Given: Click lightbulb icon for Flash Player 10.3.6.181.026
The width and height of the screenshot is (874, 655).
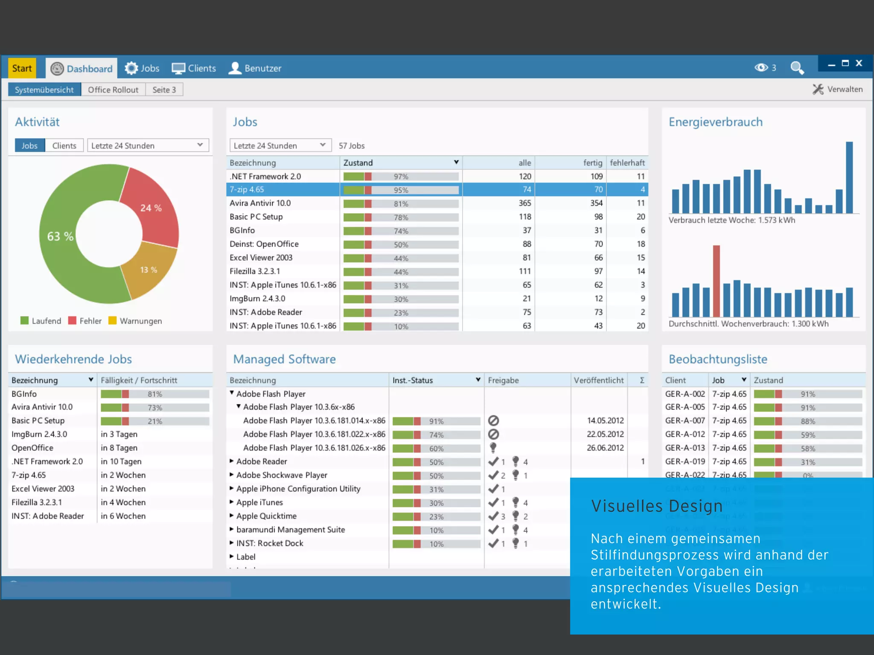Looking at the screenshot, I should (x=493, y=448).
